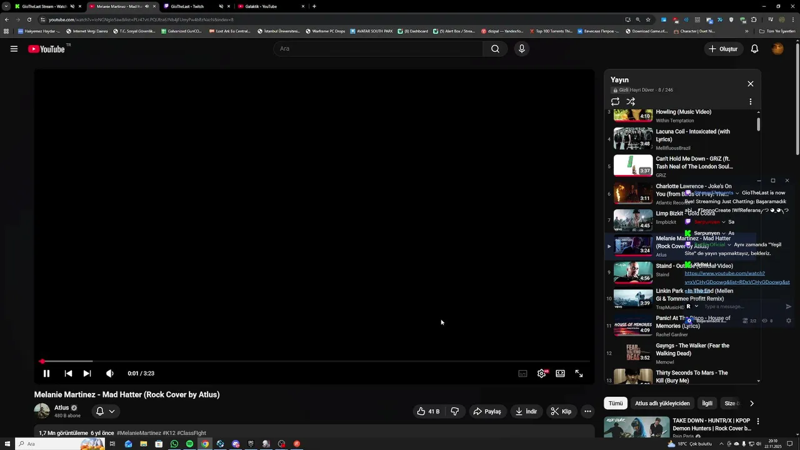Select the Tümü filter chip
Viewport: 800px width, 450px height.
pos(616,403)
